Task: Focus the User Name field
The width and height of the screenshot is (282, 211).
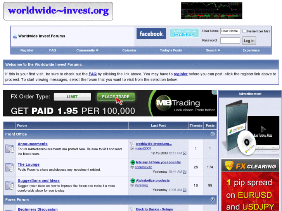Action: 230,31
